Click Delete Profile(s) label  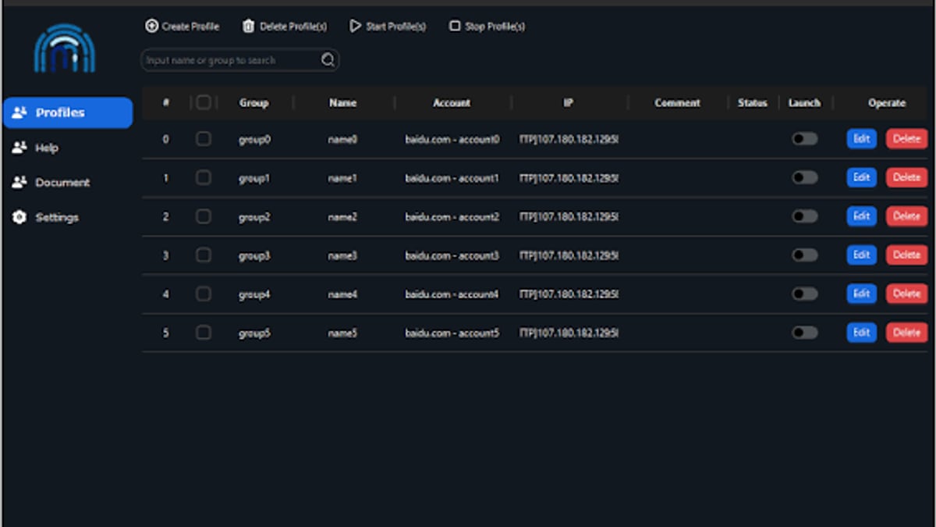click(293, 27)
